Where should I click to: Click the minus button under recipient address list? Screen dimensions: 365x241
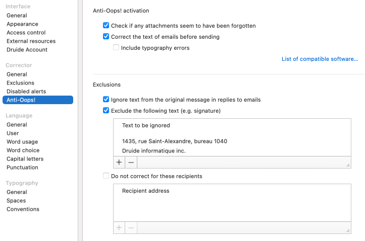click(131, 227)
